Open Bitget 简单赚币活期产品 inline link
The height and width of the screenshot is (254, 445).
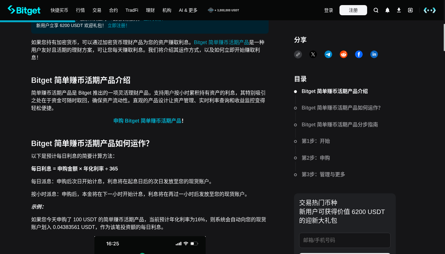221,42
